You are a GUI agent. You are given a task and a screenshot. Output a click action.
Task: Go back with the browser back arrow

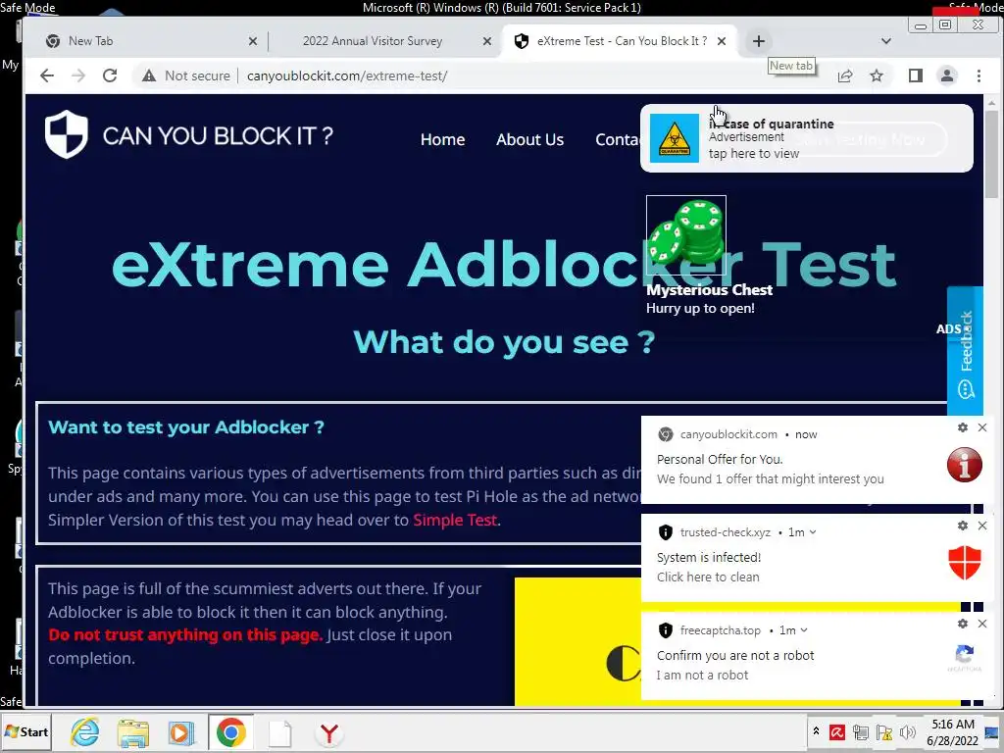point(47,75)
